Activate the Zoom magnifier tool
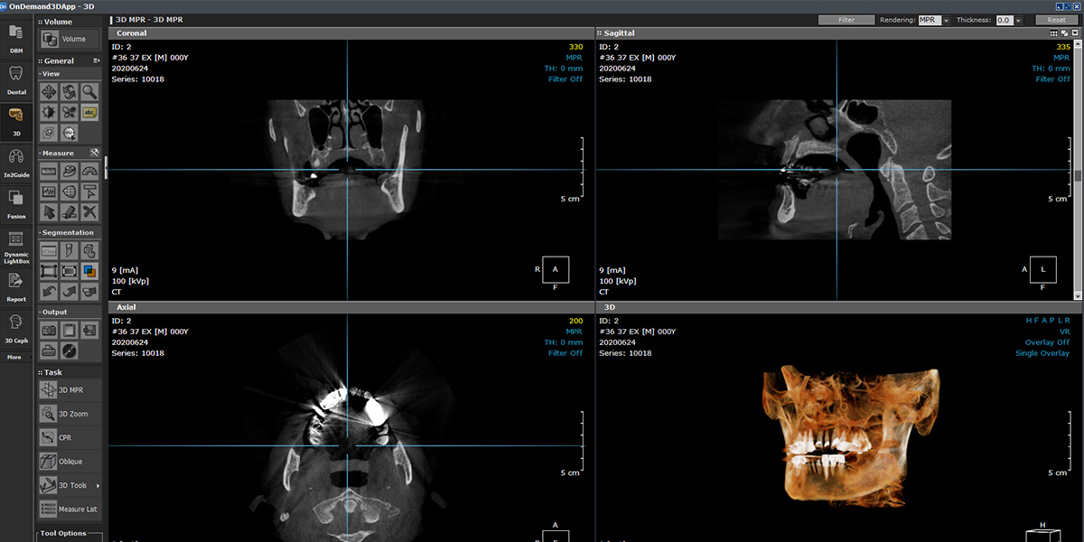Image resolution: width=1084 pixels, height=542 pixels. [x=89, y=91]
